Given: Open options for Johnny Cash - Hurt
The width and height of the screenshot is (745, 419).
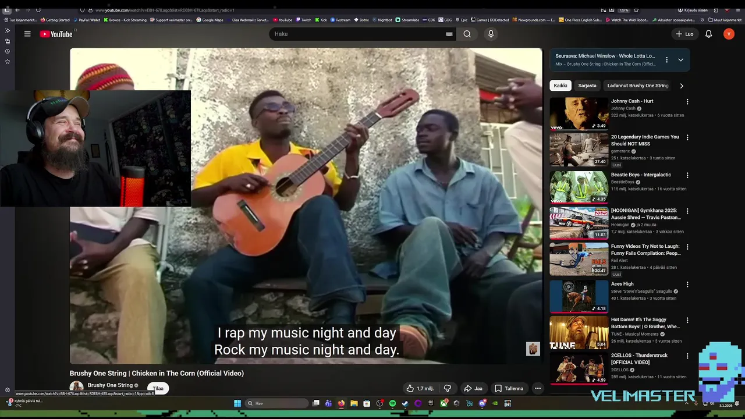Looking at the screenshot, I should [x=687, y=101].
